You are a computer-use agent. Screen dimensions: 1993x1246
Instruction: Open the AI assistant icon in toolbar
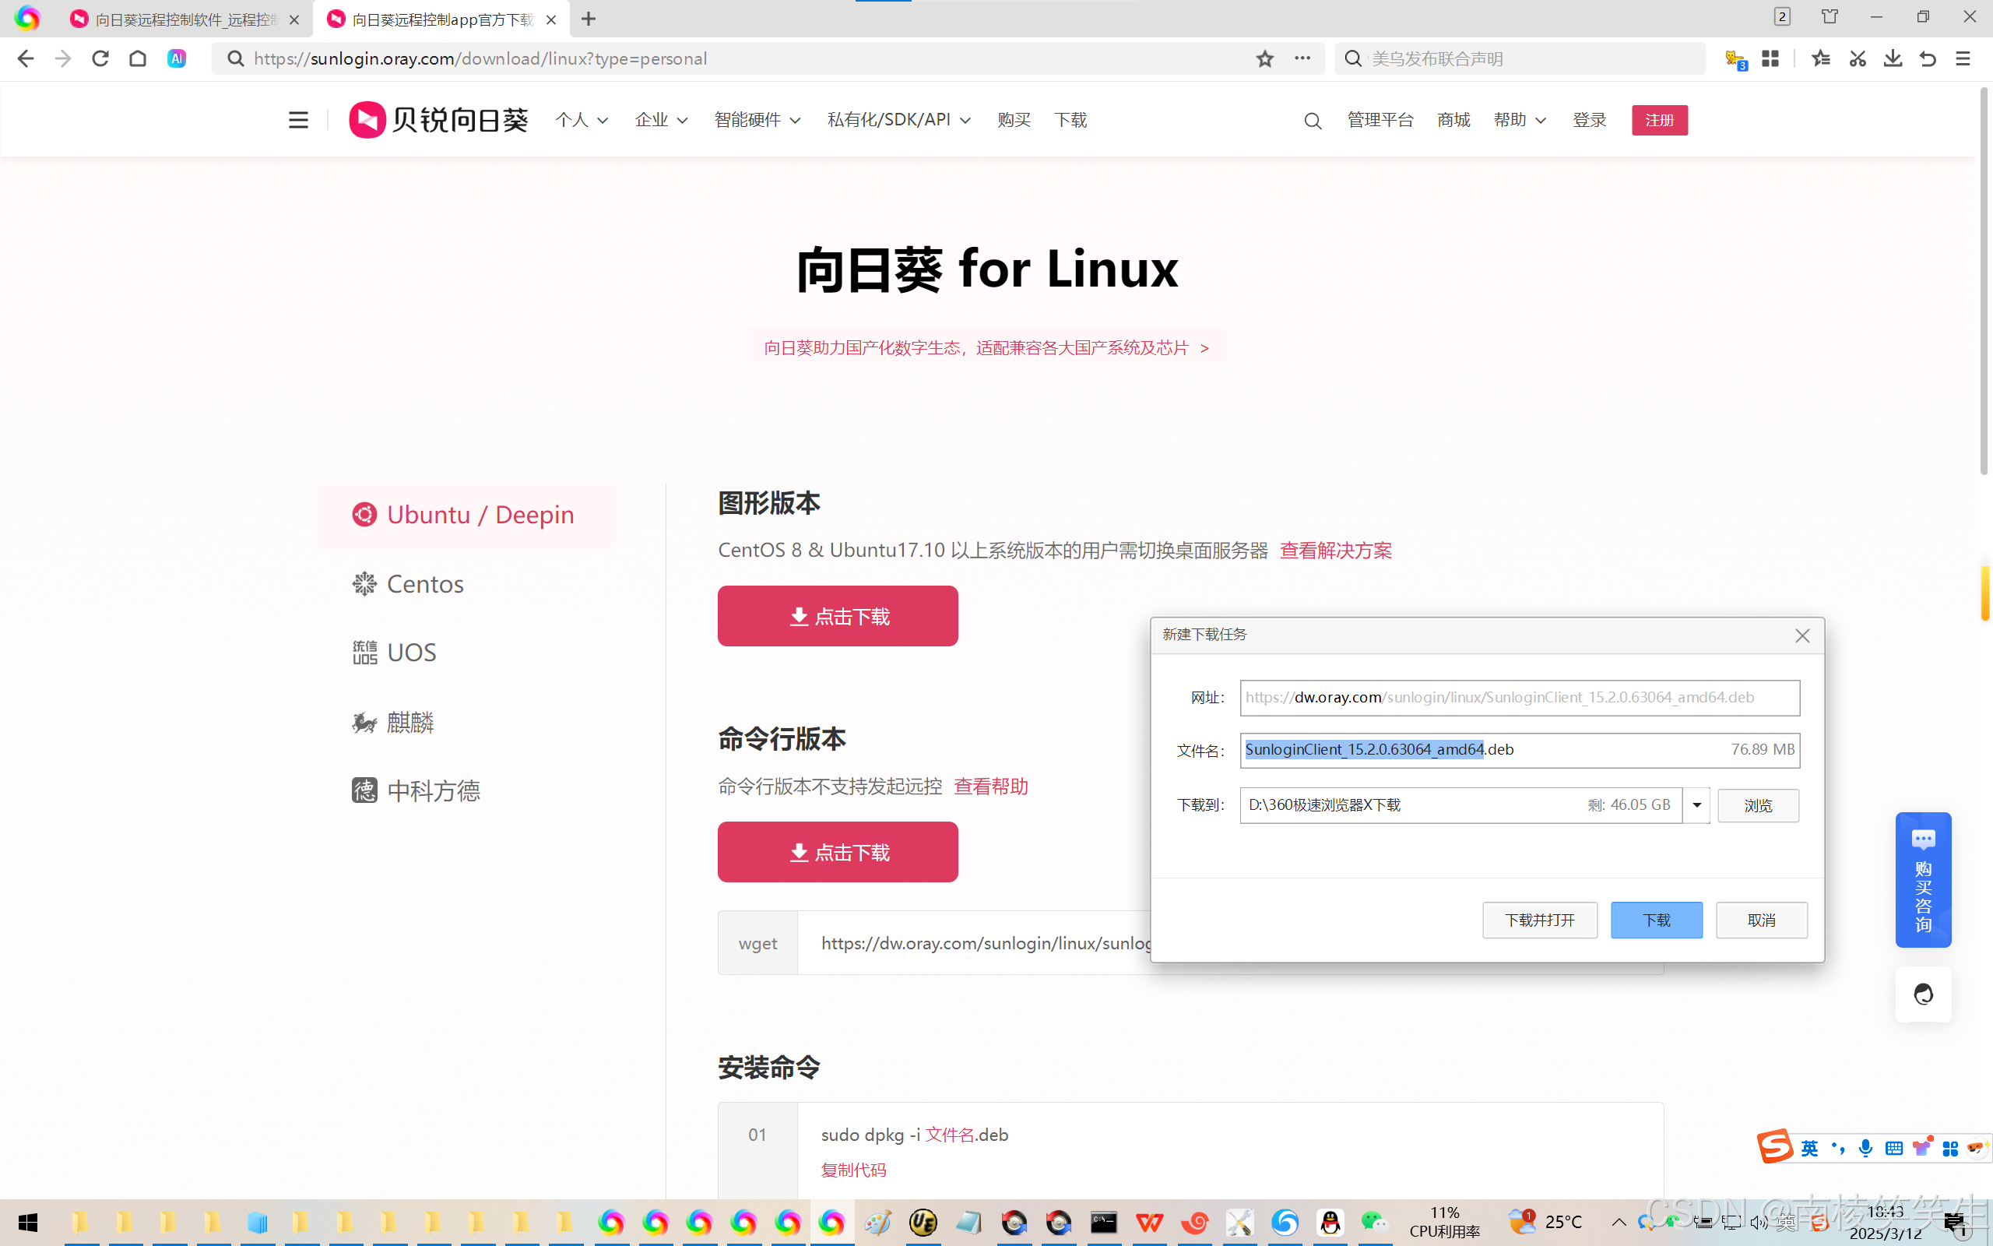(176, 58)
